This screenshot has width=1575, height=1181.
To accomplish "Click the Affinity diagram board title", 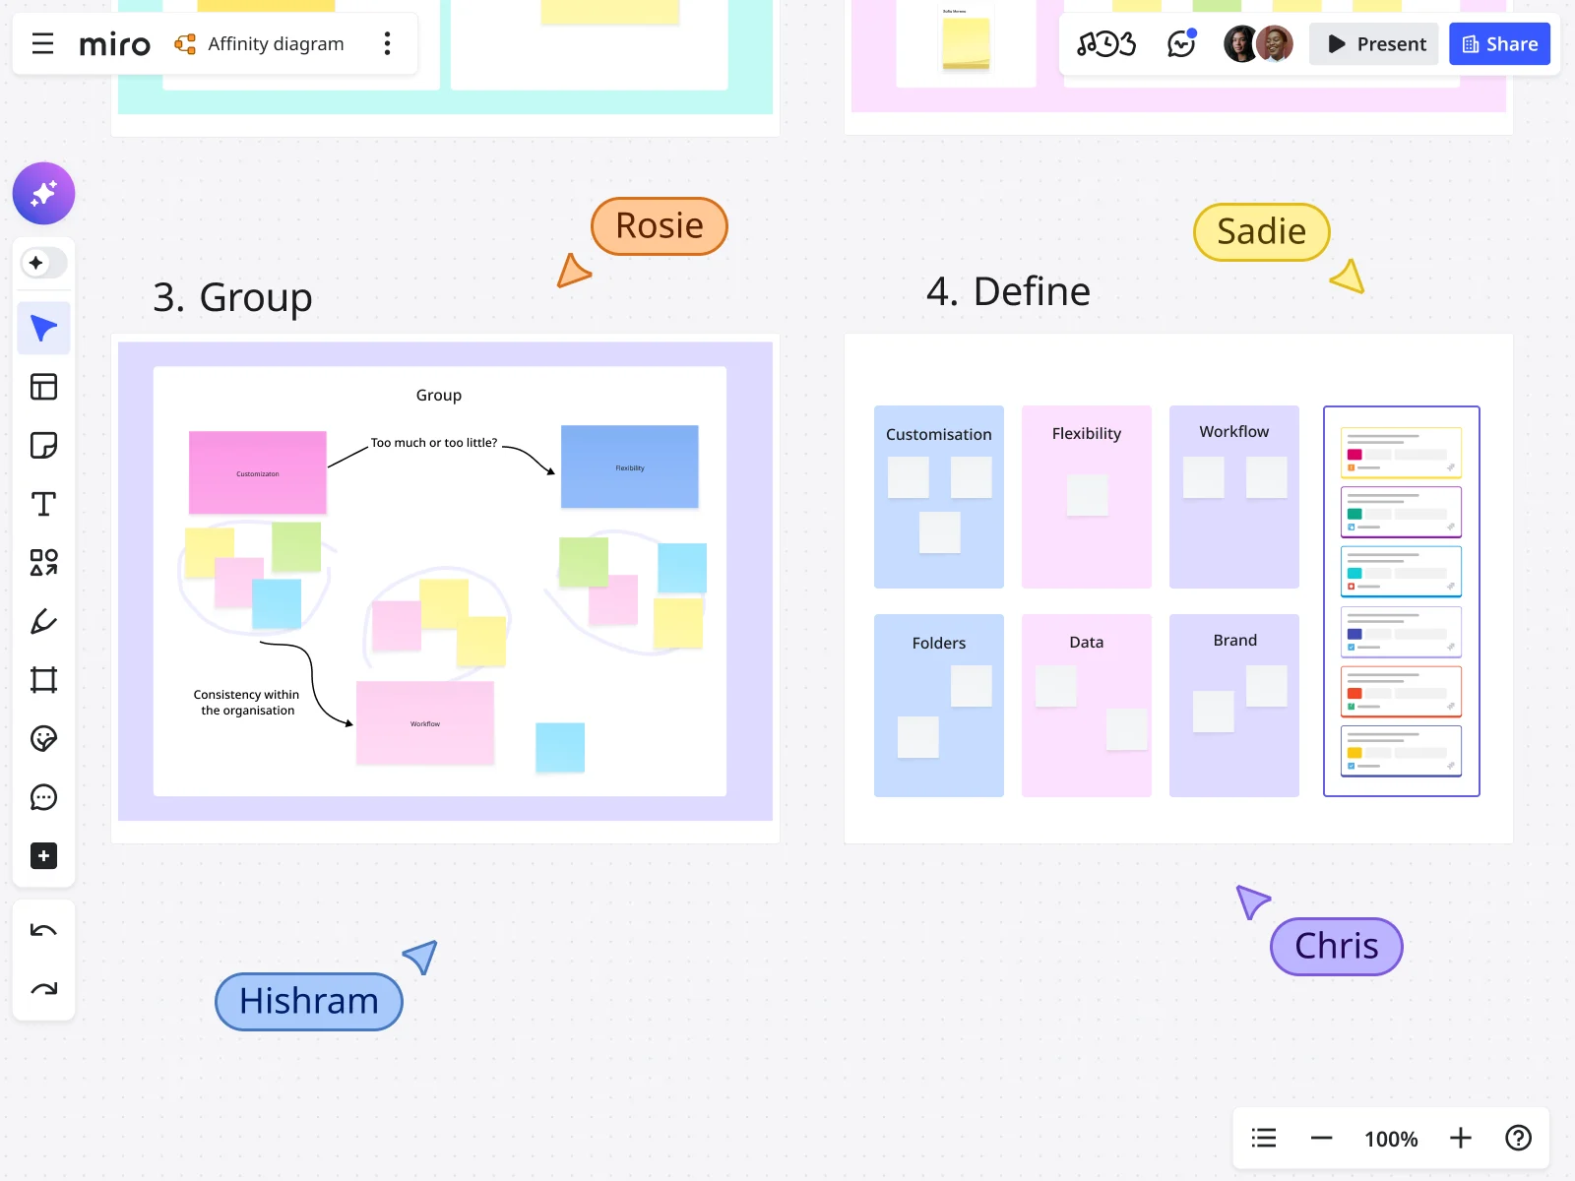I will click(275, 43).
